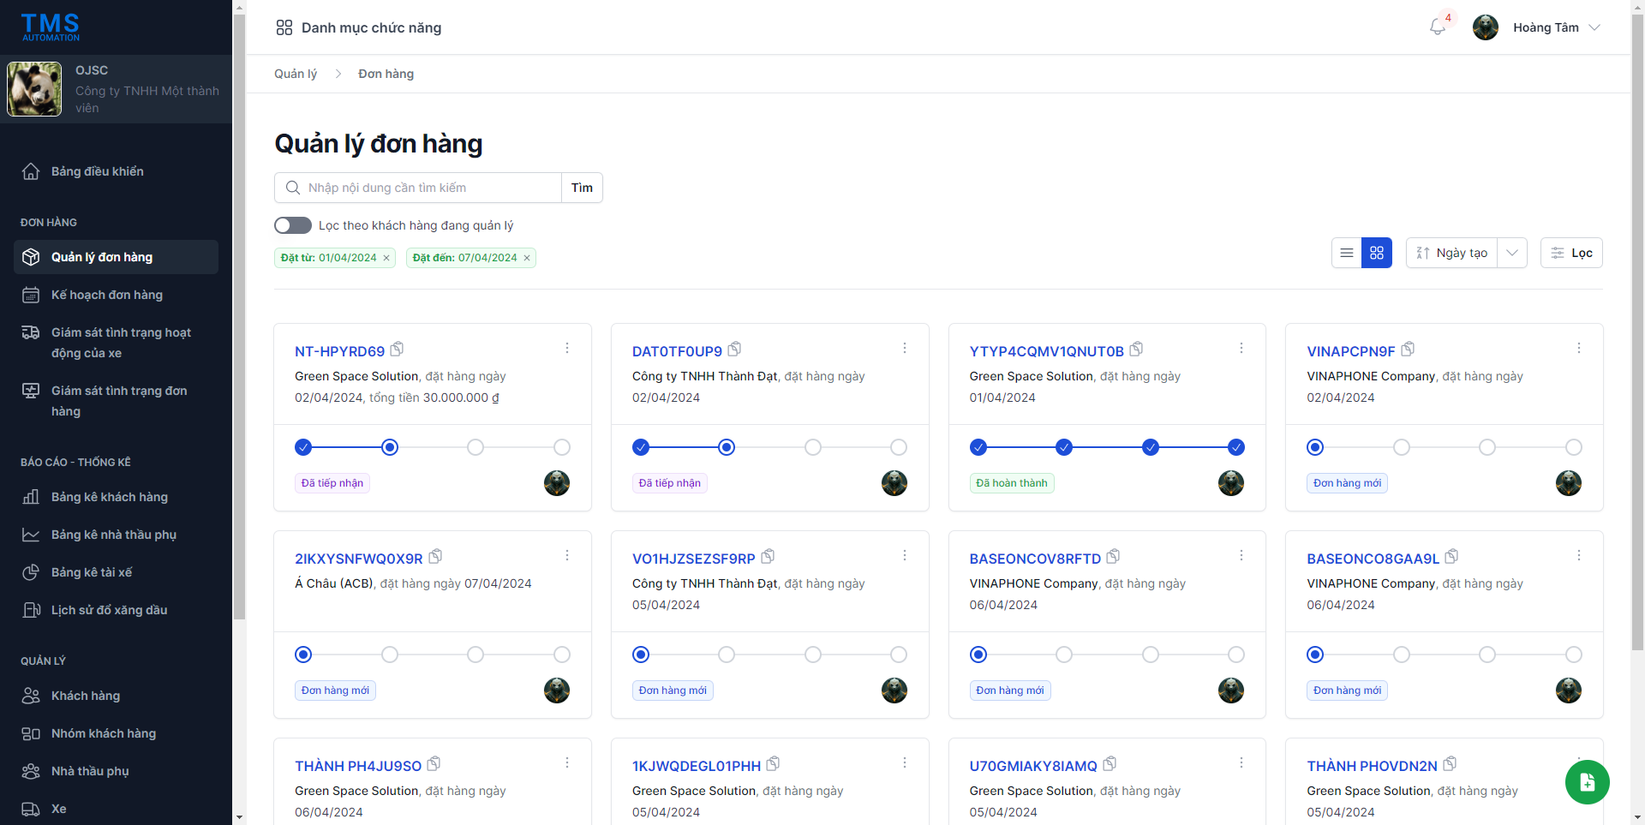The width and height of the screenshot is (1645, 825).
Task: Open more options on BASEONCO8GAA9L card
Action: [x=1579, y=555]
